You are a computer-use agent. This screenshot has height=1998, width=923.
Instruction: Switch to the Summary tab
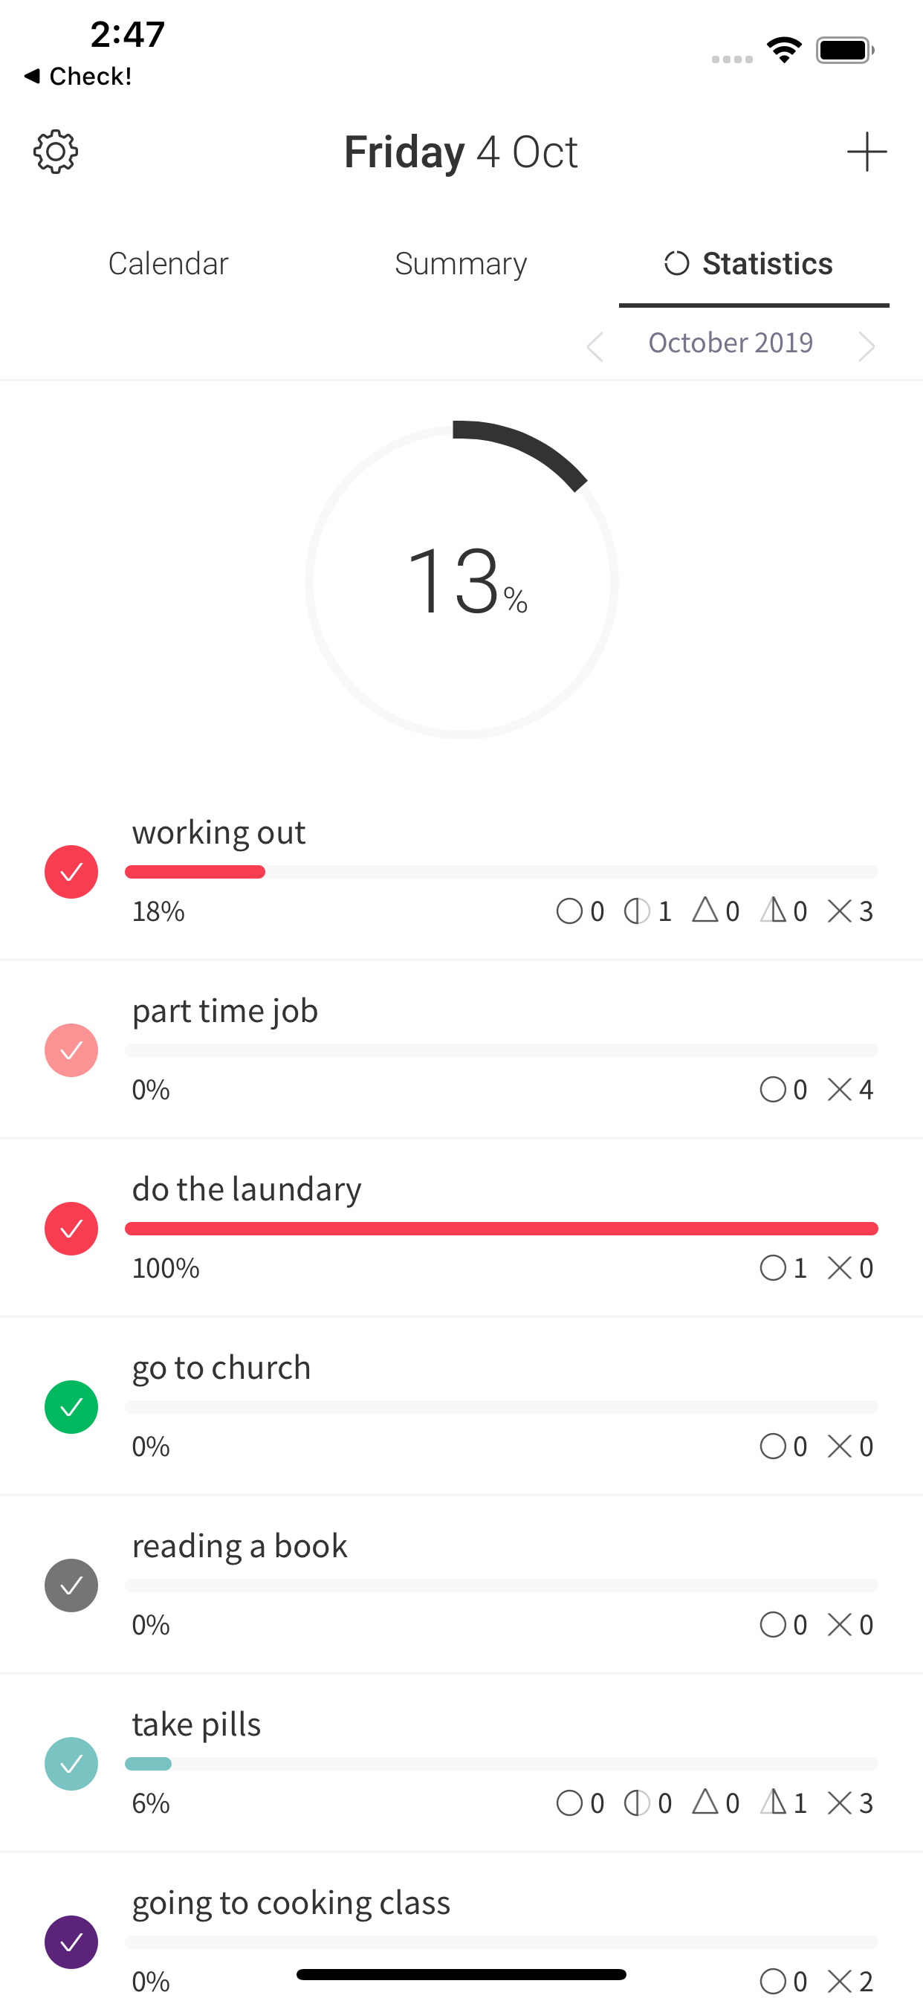[461, 264]
